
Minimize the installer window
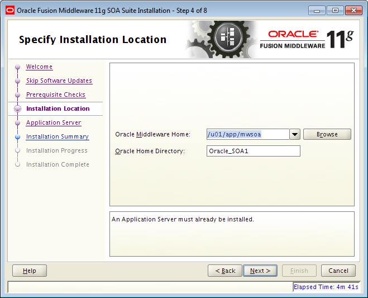tap(317, 11)
